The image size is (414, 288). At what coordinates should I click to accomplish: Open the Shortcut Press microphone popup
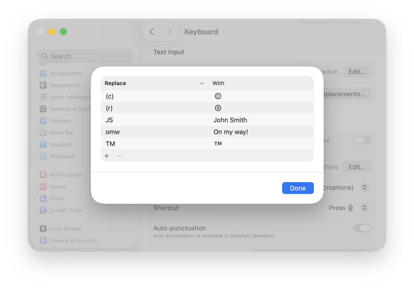coord(364,208)
